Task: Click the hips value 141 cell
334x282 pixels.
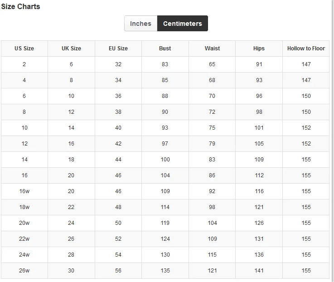Action: pos(259,271)
